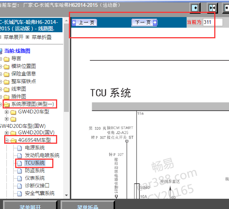Open the 线束图 folder
The image size is (229, 209).
click(x=19, y=89)
